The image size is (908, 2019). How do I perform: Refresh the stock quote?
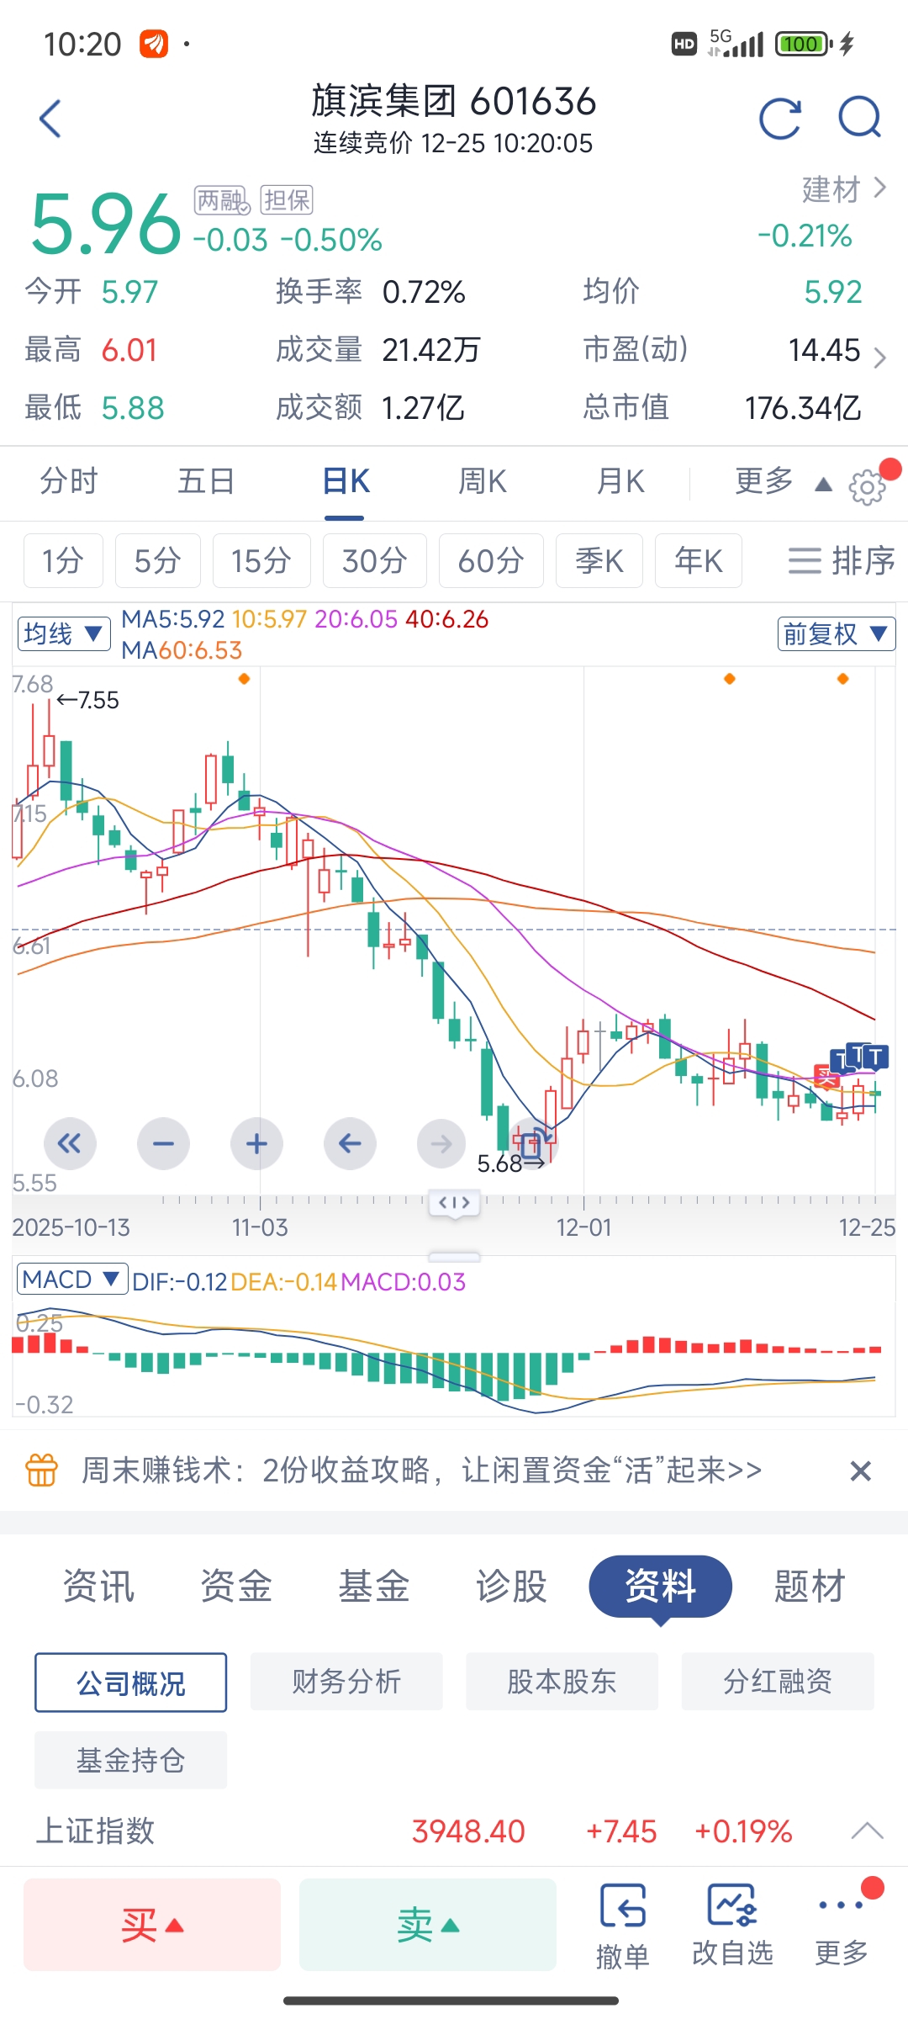779,119
